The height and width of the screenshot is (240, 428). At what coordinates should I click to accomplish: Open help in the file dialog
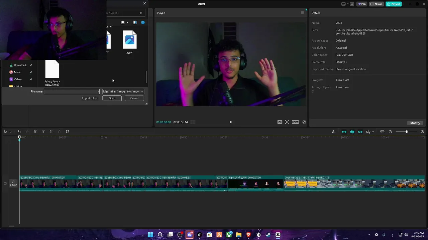[143, 23]
